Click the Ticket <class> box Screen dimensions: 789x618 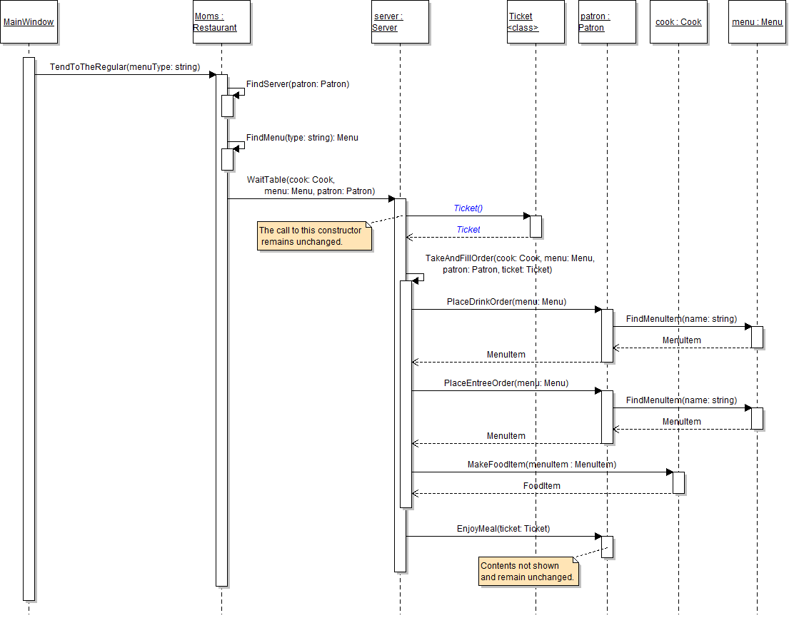tap(536, 22)
